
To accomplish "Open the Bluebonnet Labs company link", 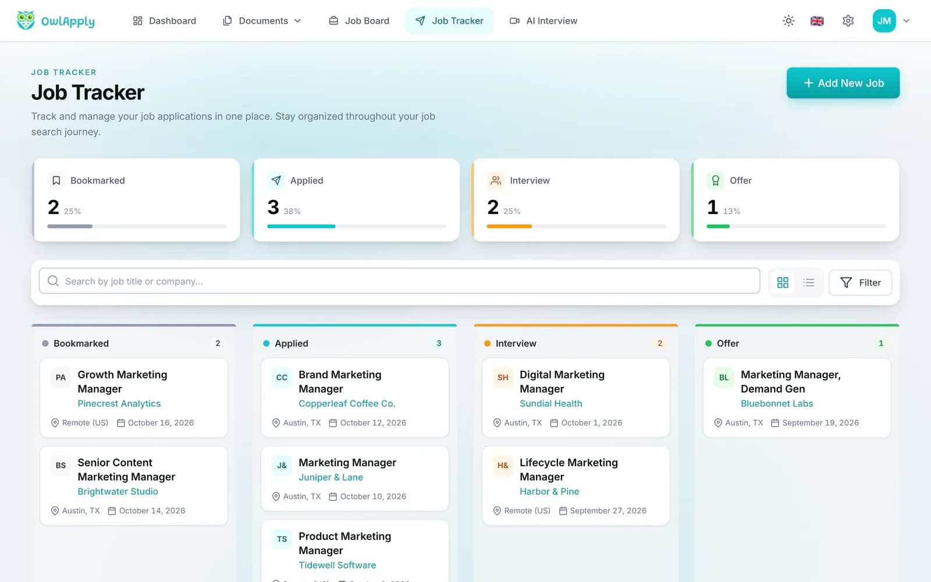I will point(777,403).
